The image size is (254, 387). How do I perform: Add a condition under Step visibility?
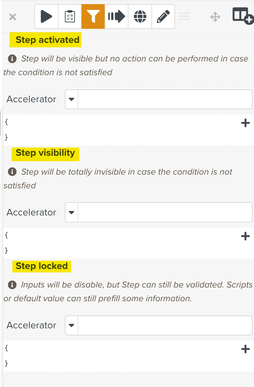(x=245, y=236)
